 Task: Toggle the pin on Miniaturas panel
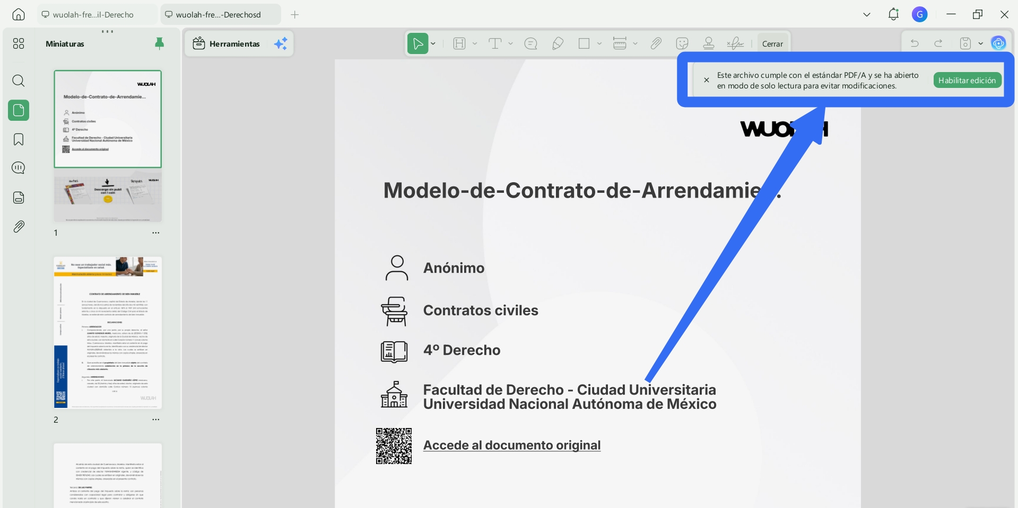[159, 43]
